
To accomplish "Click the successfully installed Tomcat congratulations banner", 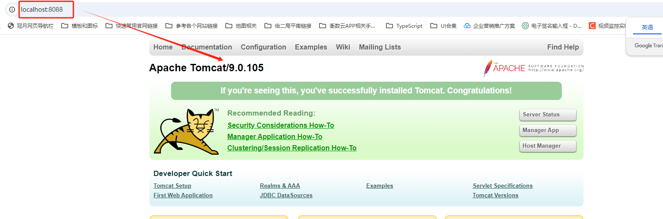I will 366,91.
